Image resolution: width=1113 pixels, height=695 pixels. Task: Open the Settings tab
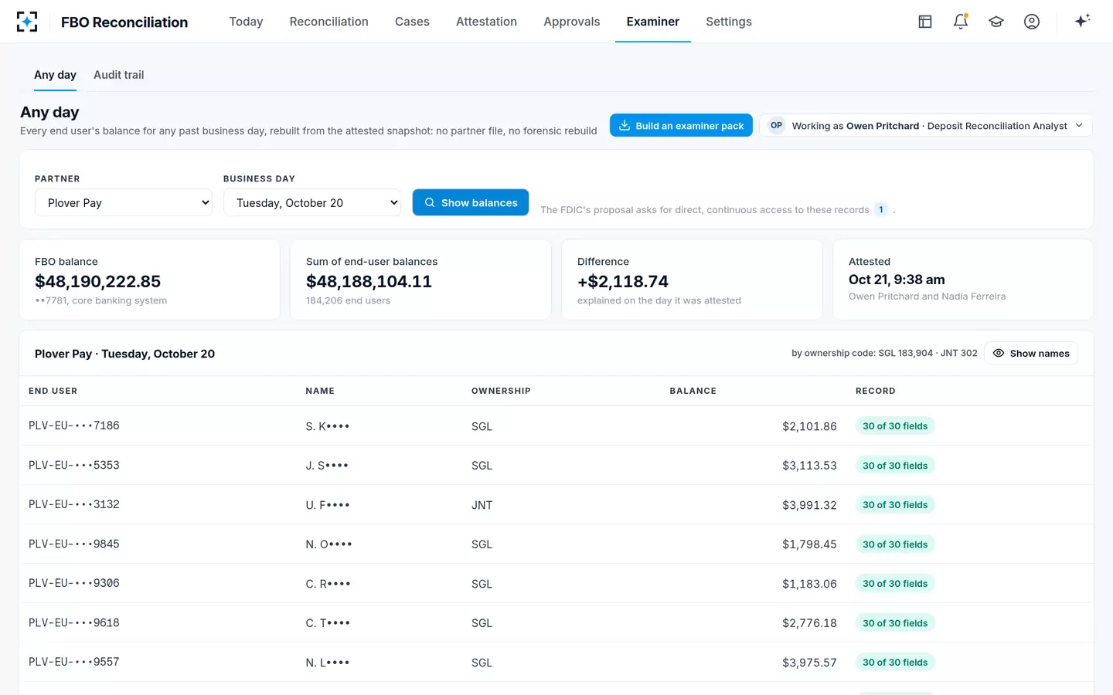click(x=729, y=22)
